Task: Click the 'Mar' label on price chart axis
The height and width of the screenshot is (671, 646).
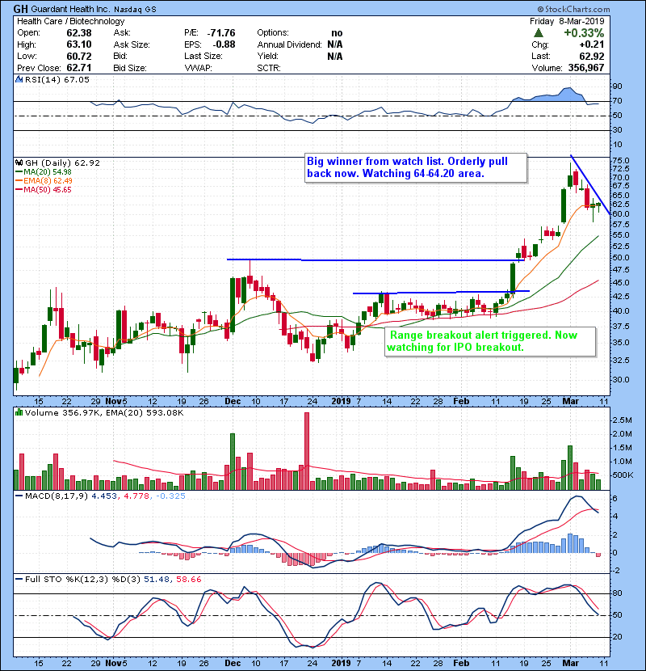Action: 570,402
